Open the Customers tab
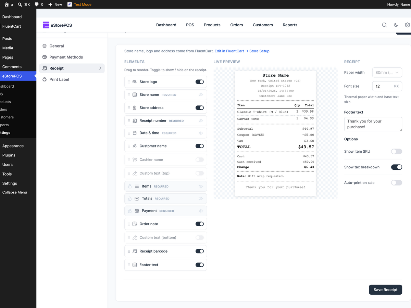The height and width of the screenshot is (308, 411). click(263, 25)
